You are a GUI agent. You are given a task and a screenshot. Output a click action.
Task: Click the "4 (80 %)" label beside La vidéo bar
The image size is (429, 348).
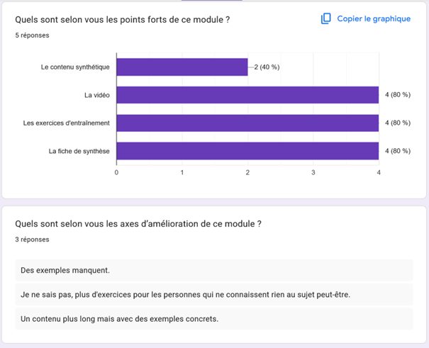coord(397,95)
